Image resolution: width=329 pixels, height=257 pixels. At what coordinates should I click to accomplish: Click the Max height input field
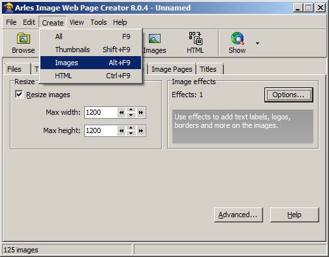pyautogui.click(x=101, y=130)
